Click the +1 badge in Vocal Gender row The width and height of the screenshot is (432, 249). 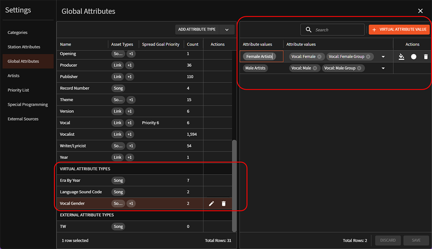click(x=131, y=204)
